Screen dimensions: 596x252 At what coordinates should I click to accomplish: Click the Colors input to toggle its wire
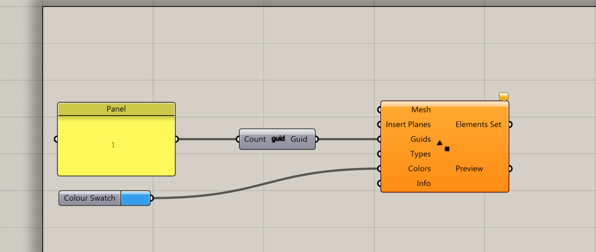[x=379, y=169]
